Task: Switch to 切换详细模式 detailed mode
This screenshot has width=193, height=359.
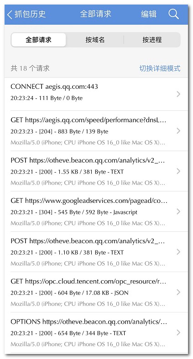Action: pyautogui.click(x=160, y=68)
